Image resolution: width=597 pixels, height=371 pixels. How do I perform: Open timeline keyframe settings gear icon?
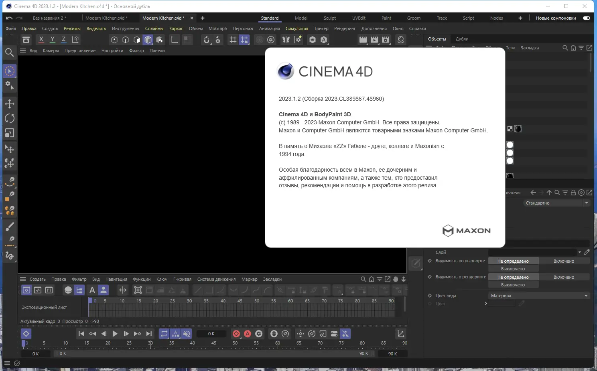[x=259, y=334]
